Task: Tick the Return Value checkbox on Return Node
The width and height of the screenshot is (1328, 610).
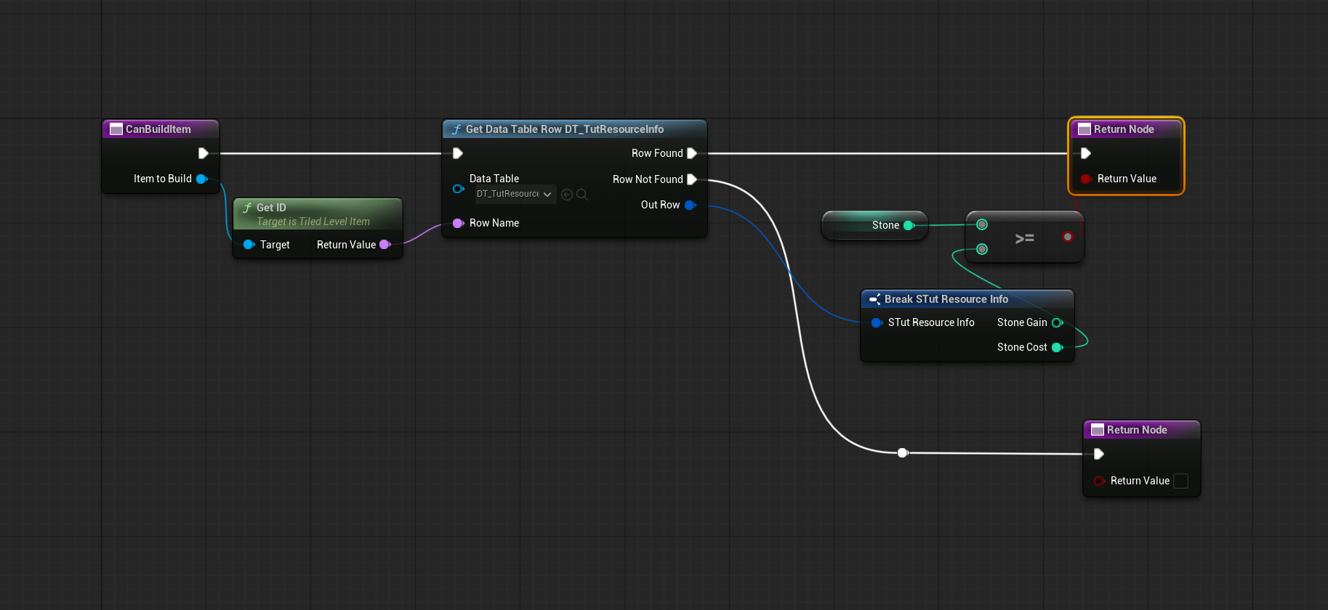Action: (x=1181, y=481)
